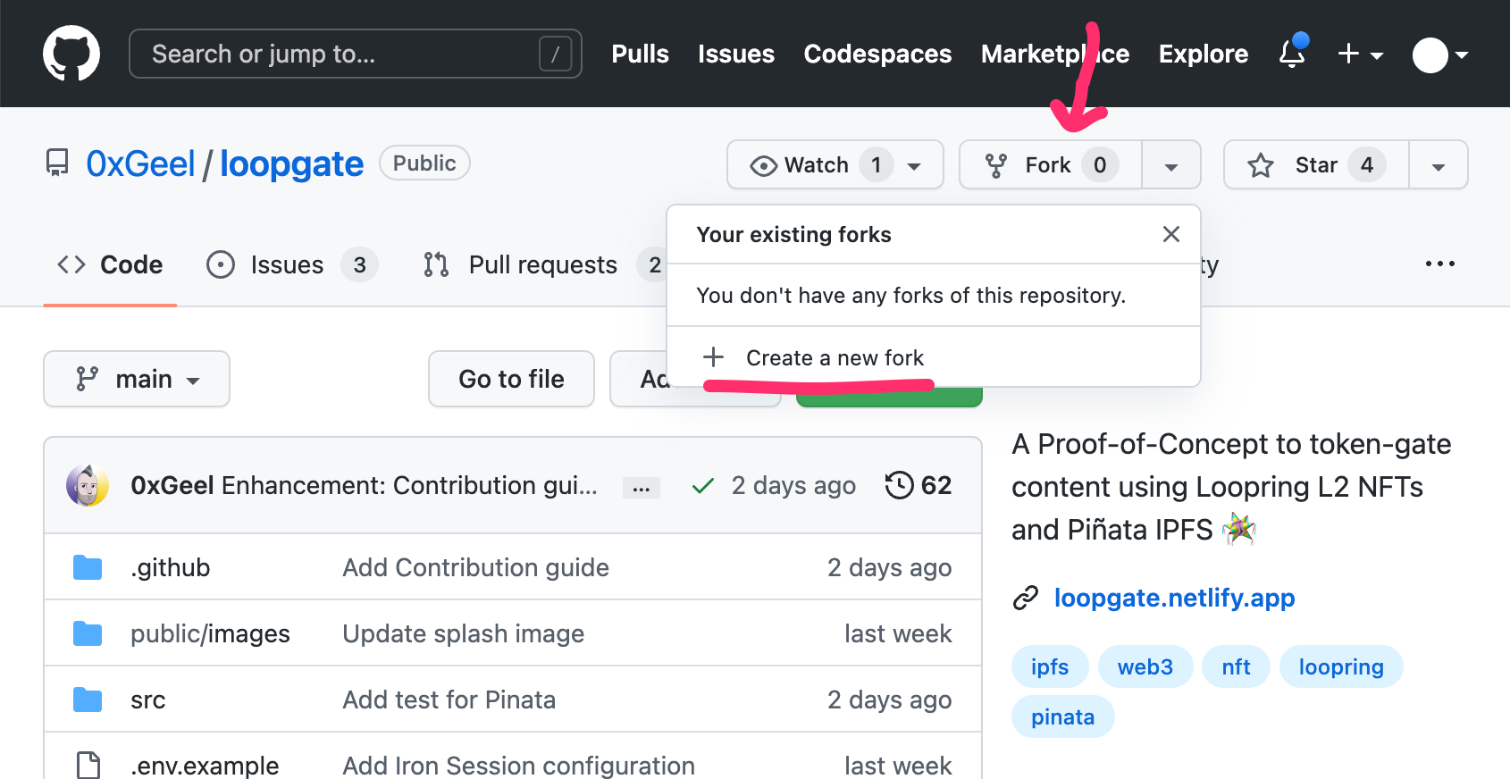Click the slash shortcut key icon in search

tap(555, 54)
